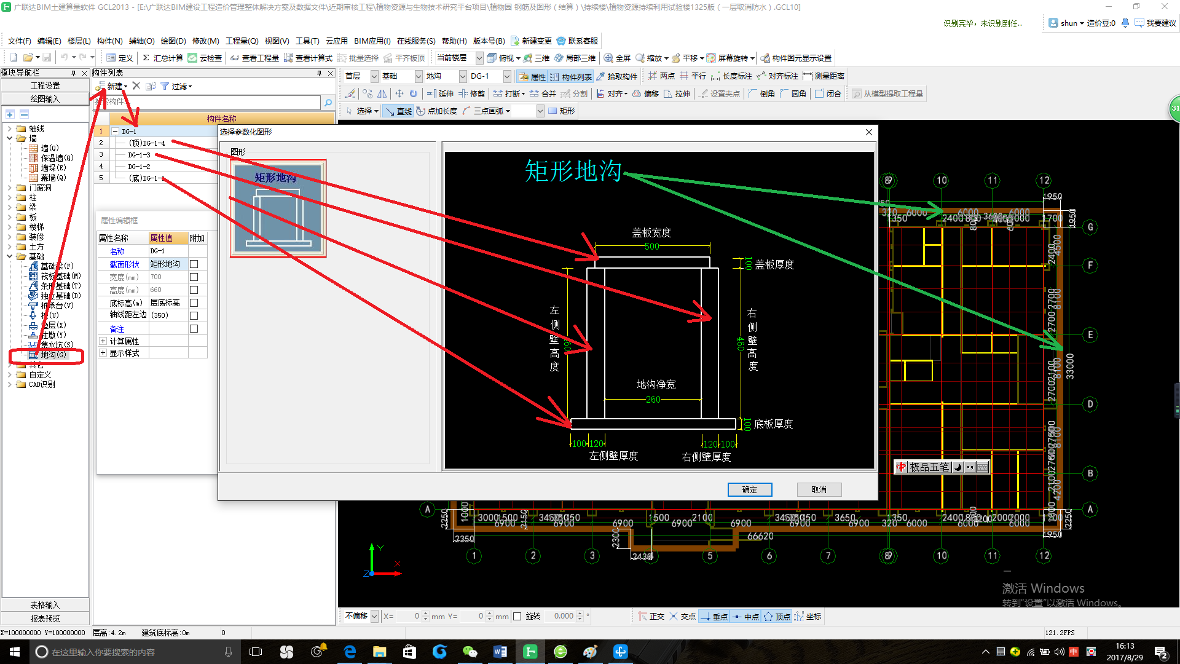Image resolution: width=1180 pixels, height=664 pixels.
Task: Open the 工程量(Q) menu
Action: (x=242, y=41)
